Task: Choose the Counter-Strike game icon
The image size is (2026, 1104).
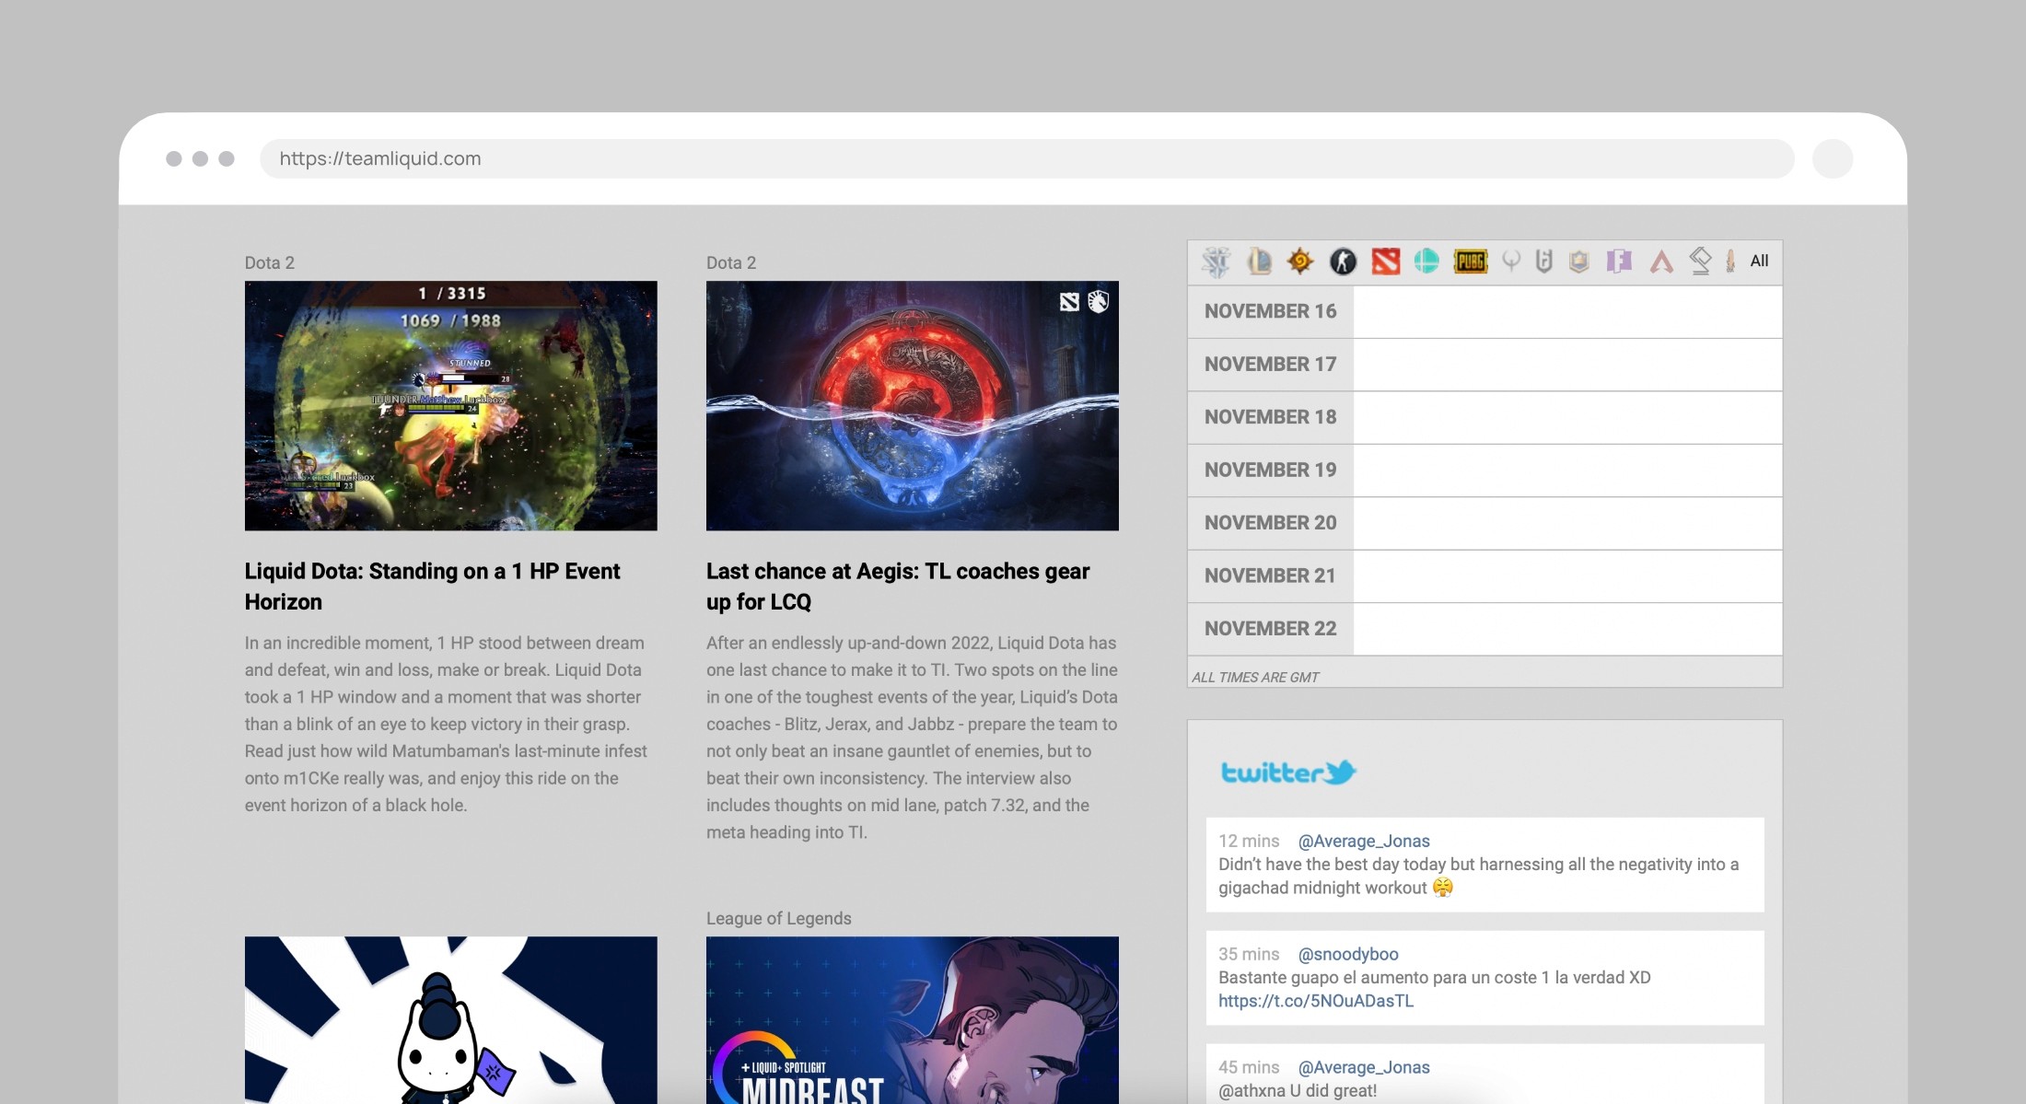Action: [1343, 261]
